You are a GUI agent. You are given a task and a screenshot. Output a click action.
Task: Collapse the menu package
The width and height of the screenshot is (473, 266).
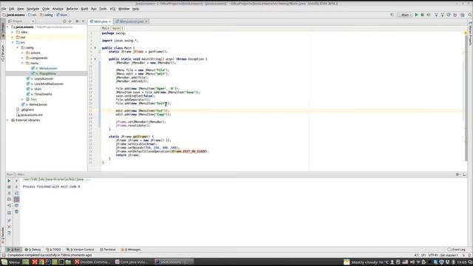22,63
